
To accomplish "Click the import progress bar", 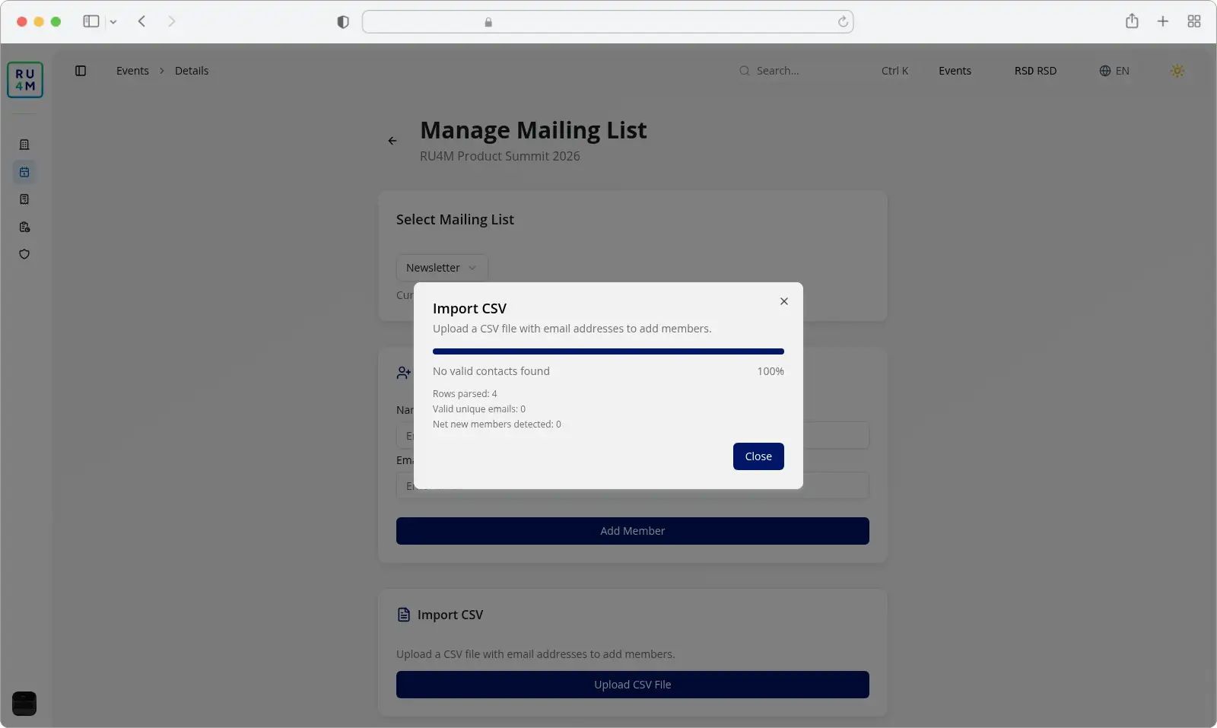I will click(x=608, y=351).
